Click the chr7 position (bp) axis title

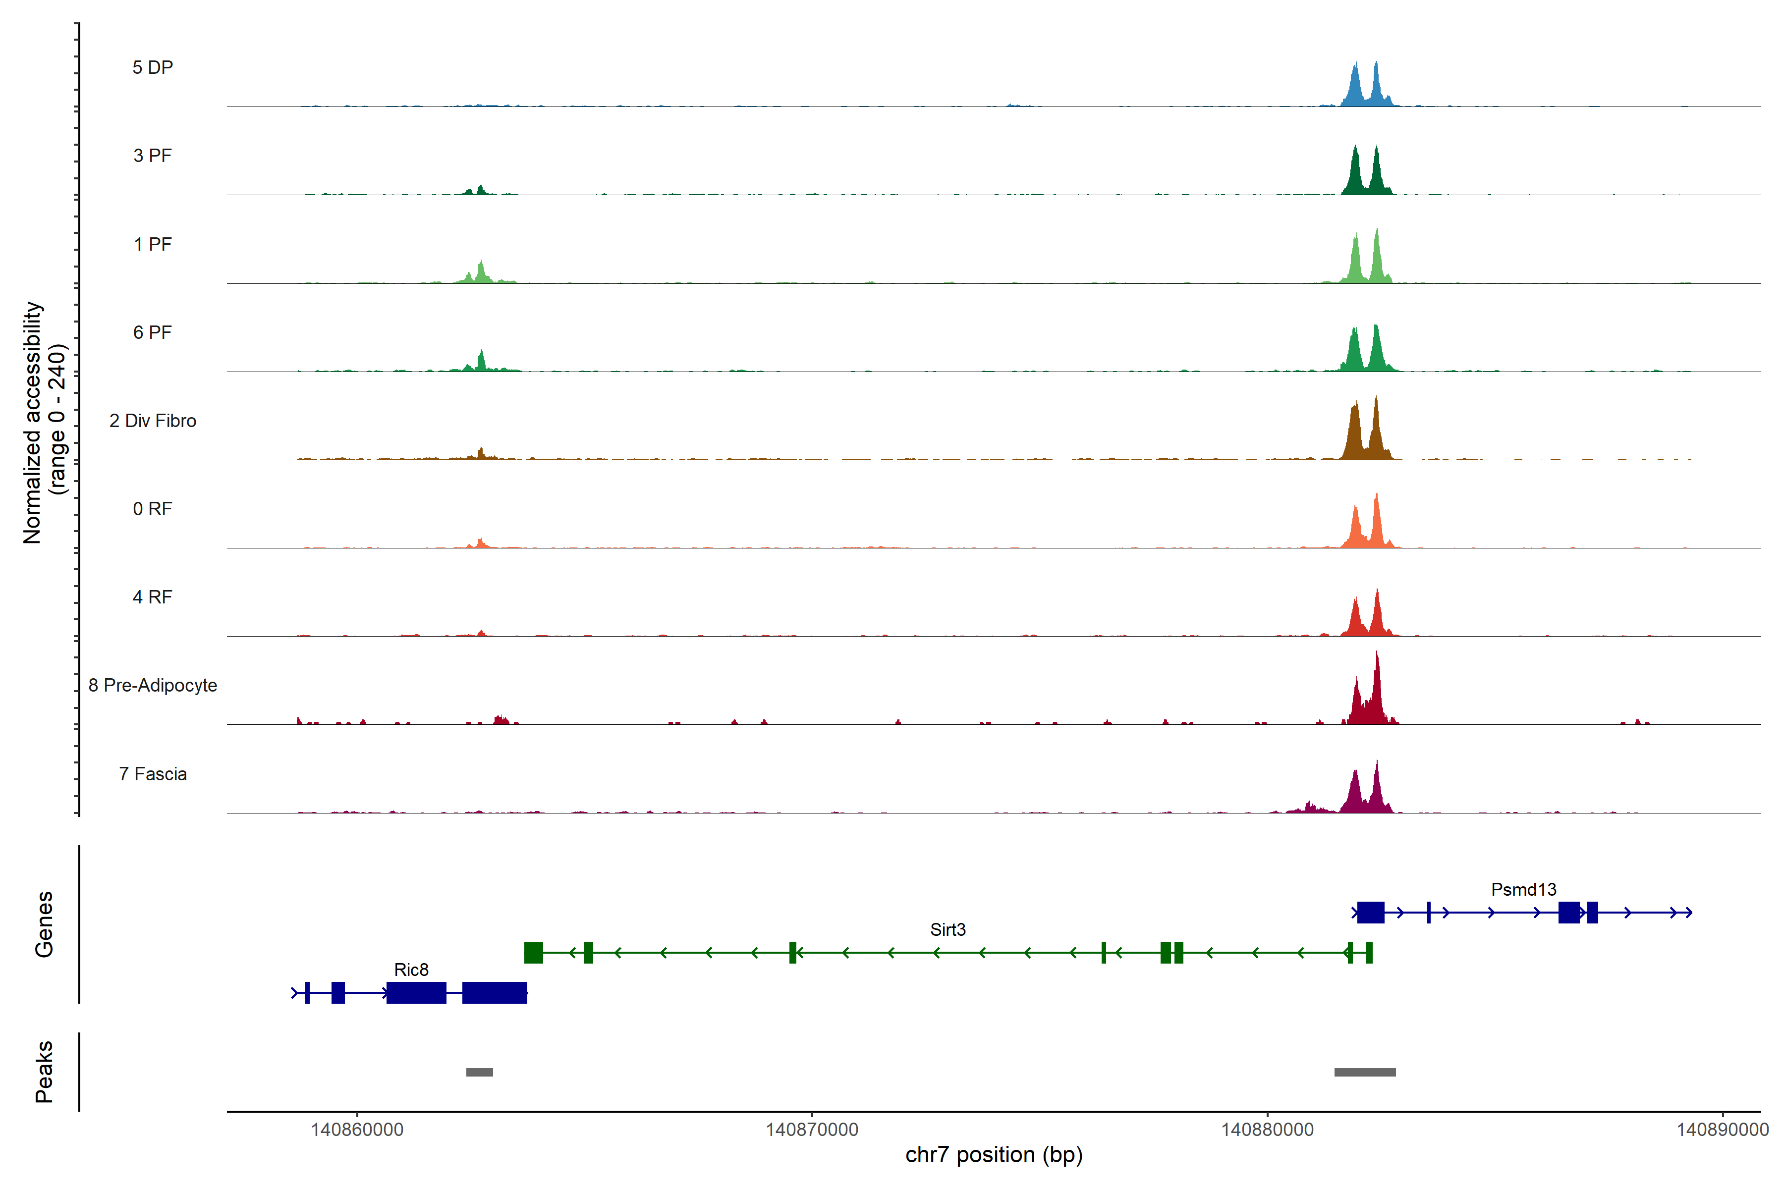pyautogui.click(x=994, y=1155)
